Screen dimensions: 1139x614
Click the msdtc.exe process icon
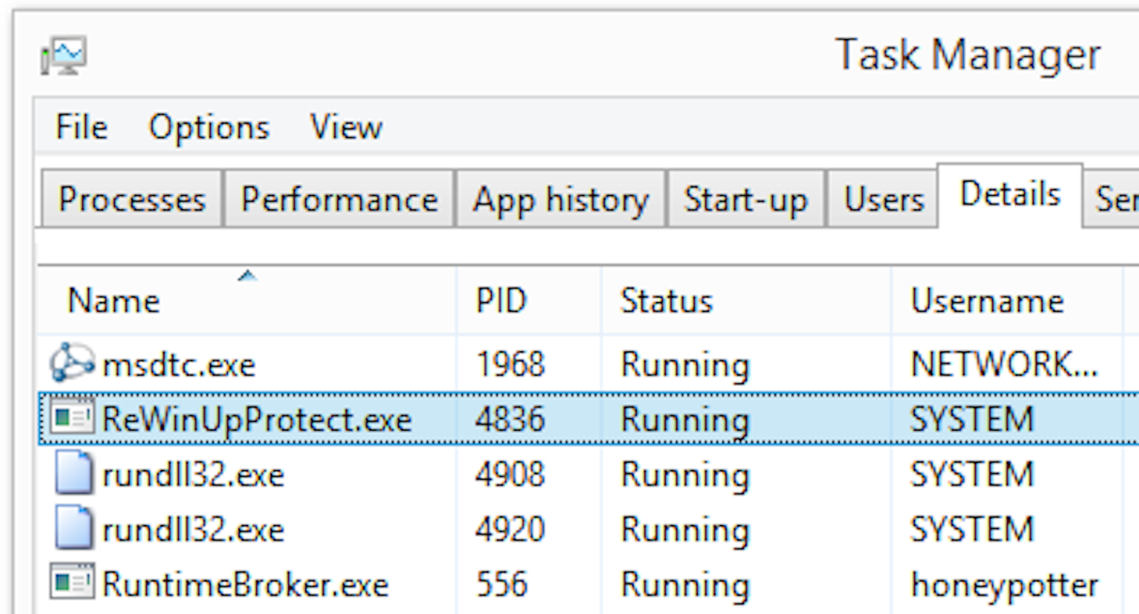pos(72,364)
